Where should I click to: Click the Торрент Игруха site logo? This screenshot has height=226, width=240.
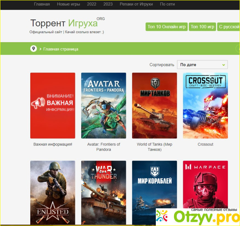coord(67,23)
